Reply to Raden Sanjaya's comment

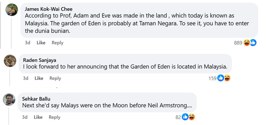point(55,78)
